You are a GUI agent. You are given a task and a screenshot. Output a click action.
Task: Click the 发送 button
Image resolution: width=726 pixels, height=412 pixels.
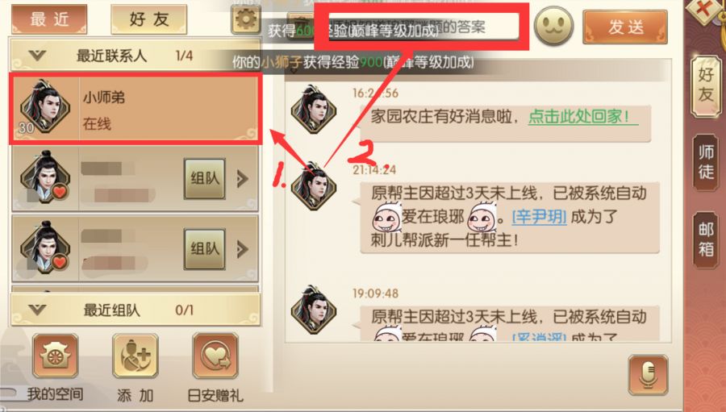pyautogui.click(x=625, y=27)
